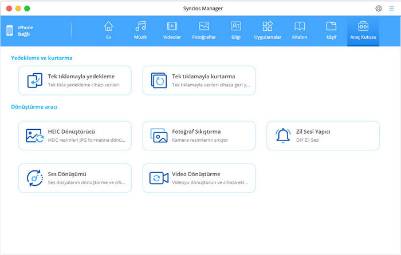
Task: Open the Tek tıklamayla kurtarma title
Action: (x=203, y=76)
